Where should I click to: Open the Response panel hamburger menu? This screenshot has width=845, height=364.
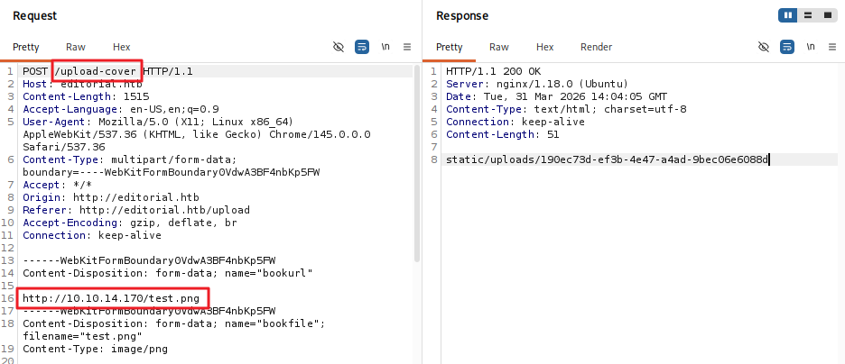(x=831, y=47)
